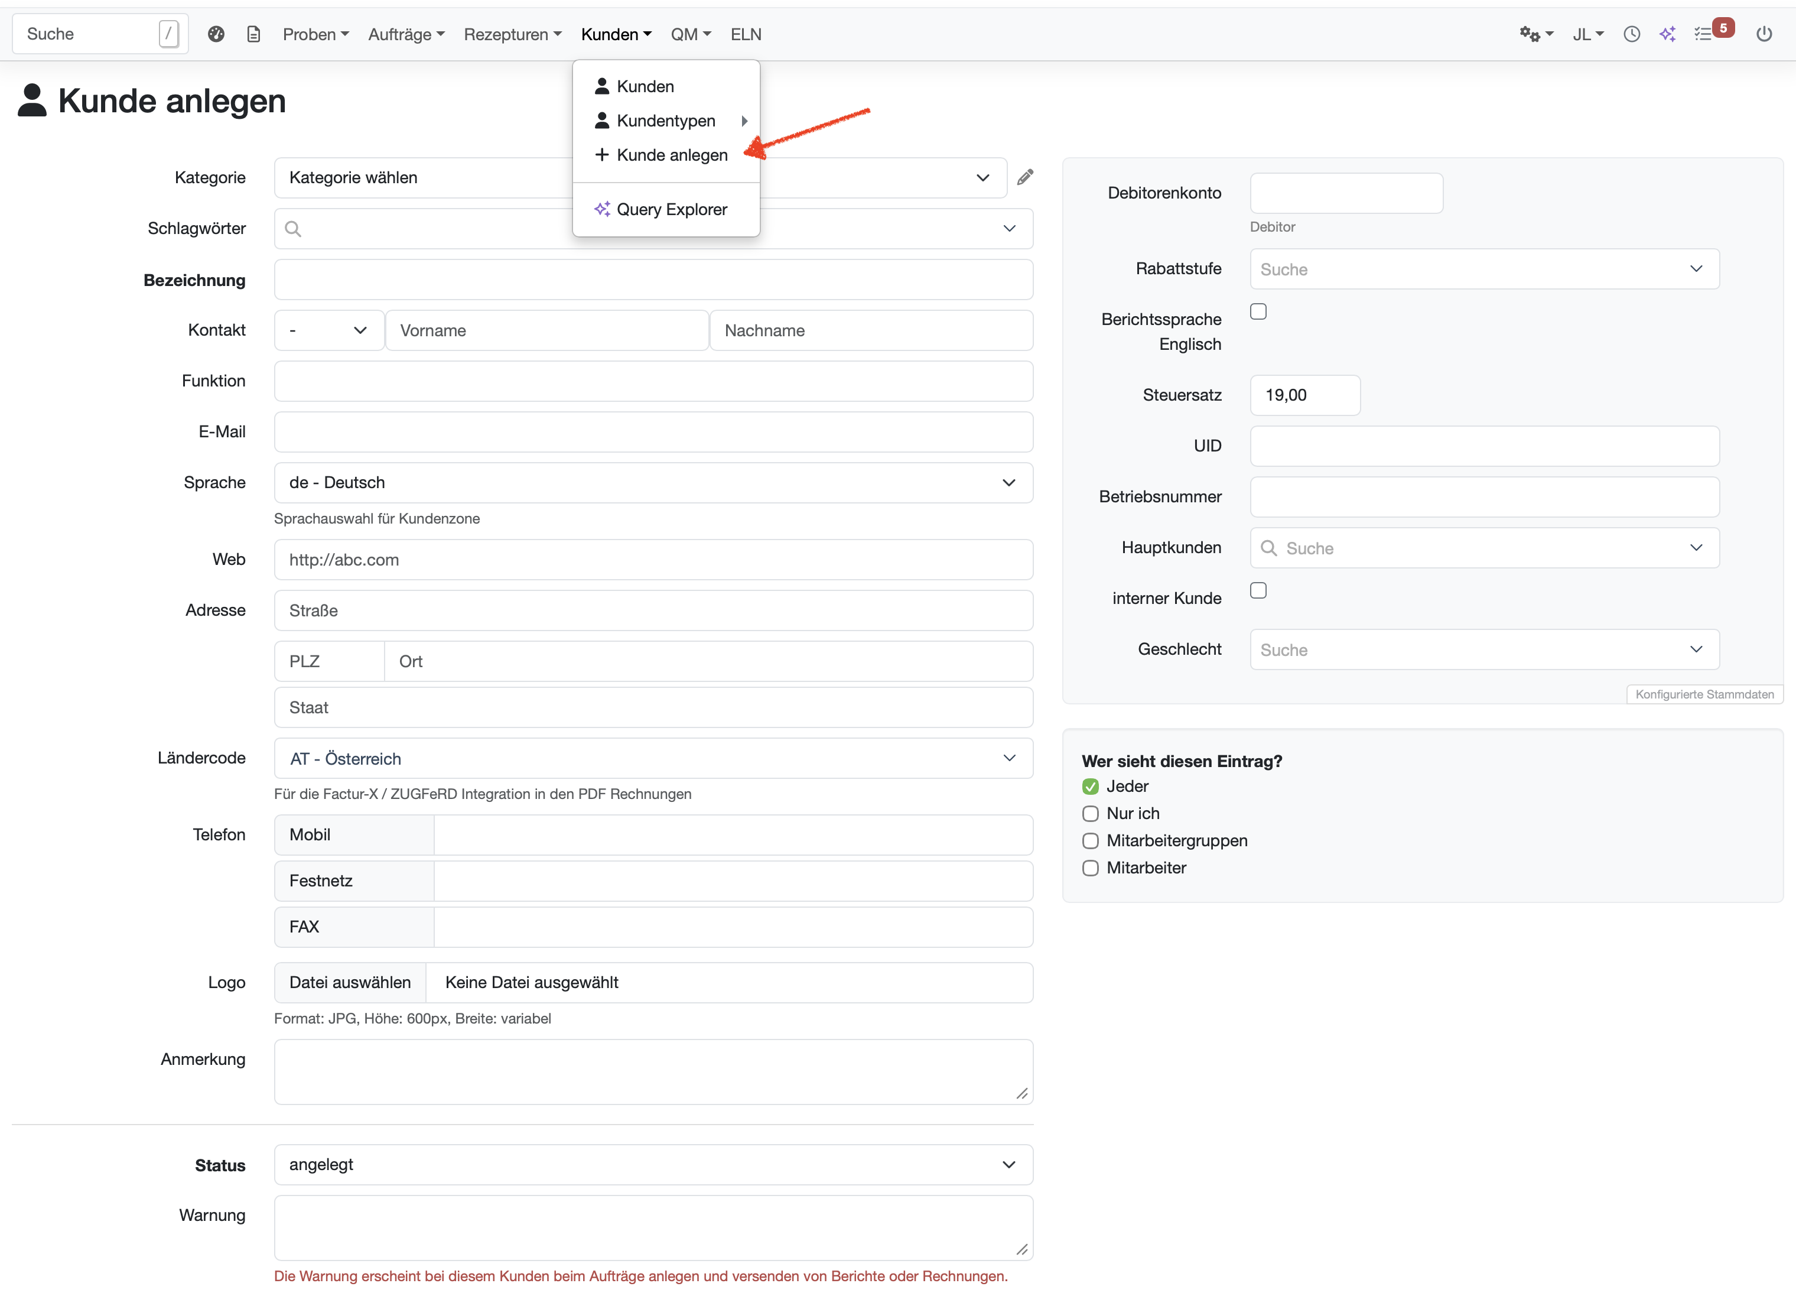The width and height of the screenshot is (1796, 1293).
Task: Click the Staat field
Action: (653, 707)
